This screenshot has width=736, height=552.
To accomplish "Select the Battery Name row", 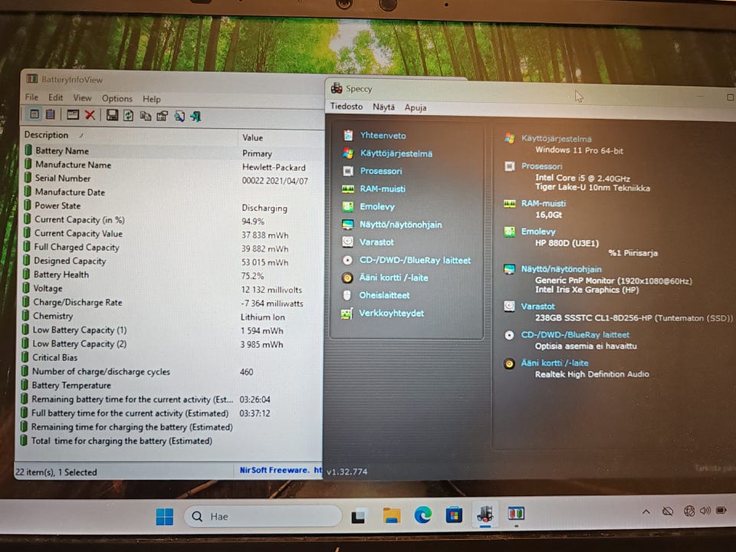I will pyautogui.click(x=171, y=151).
